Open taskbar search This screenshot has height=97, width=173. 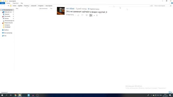pyautogui.click(x=6, y=95)
